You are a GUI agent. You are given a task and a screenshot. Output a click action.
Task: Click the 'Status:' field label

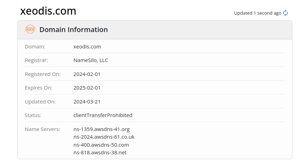pyautogui.click(x=33, y=115)
